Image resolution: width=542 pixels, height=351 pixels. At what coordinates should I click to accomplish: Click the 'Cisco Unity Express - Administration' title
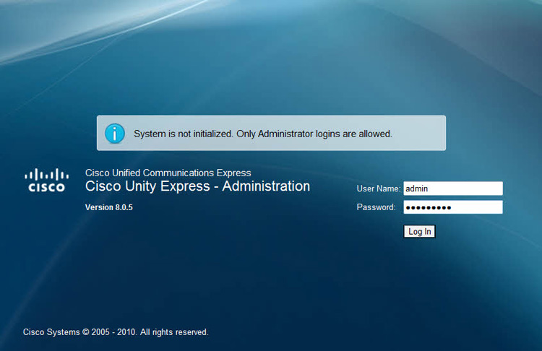197,186
